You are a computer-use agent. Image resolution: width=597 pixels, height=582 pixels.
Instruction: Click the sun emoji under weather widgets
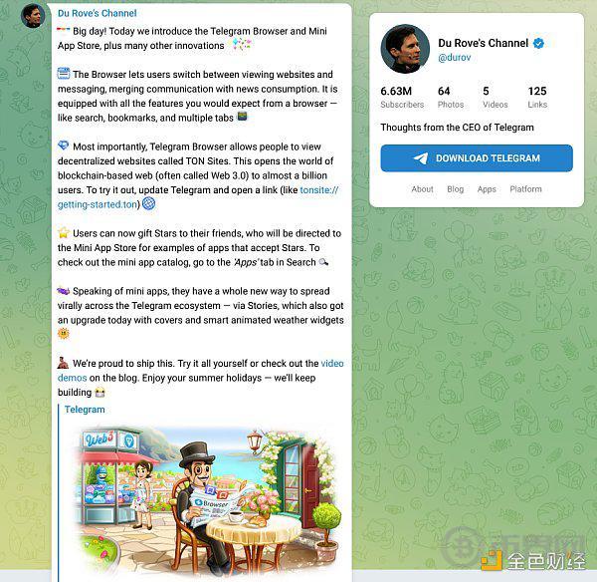(x=64, y=333)
